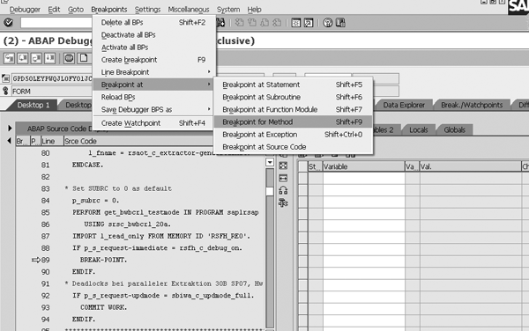Open the Help menu
The height and width of the screenshot is (331, 529).
point(254,10)
